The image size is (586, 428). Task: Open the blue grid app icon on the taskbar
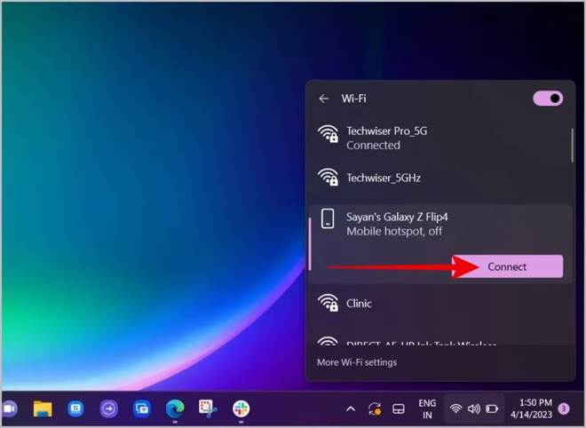point(75,408)
